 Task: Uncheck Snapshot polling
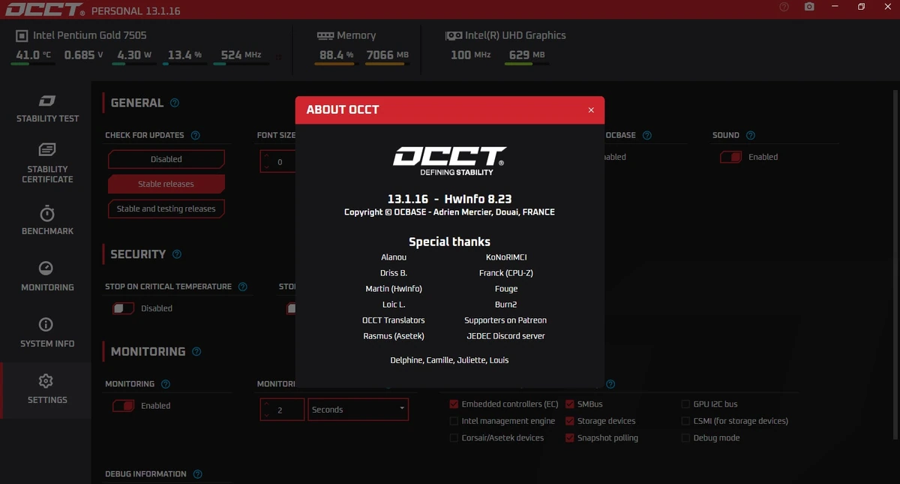tap(570, 438)
